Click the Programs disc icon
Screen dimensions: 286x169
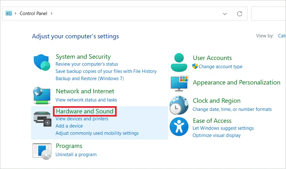coord(42,151)
